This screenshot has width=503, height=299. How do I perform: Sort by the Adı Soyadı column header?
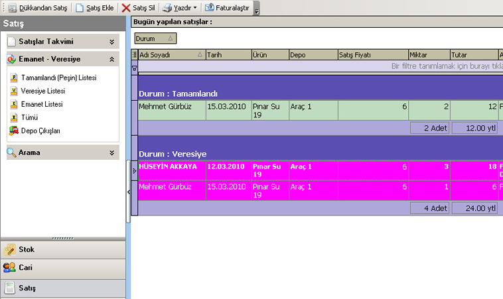[x=169, y=55]
